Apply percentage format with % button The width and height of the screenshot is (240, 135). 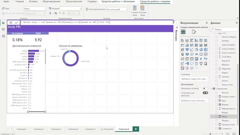pyautogui.click(x=56, y=13)
